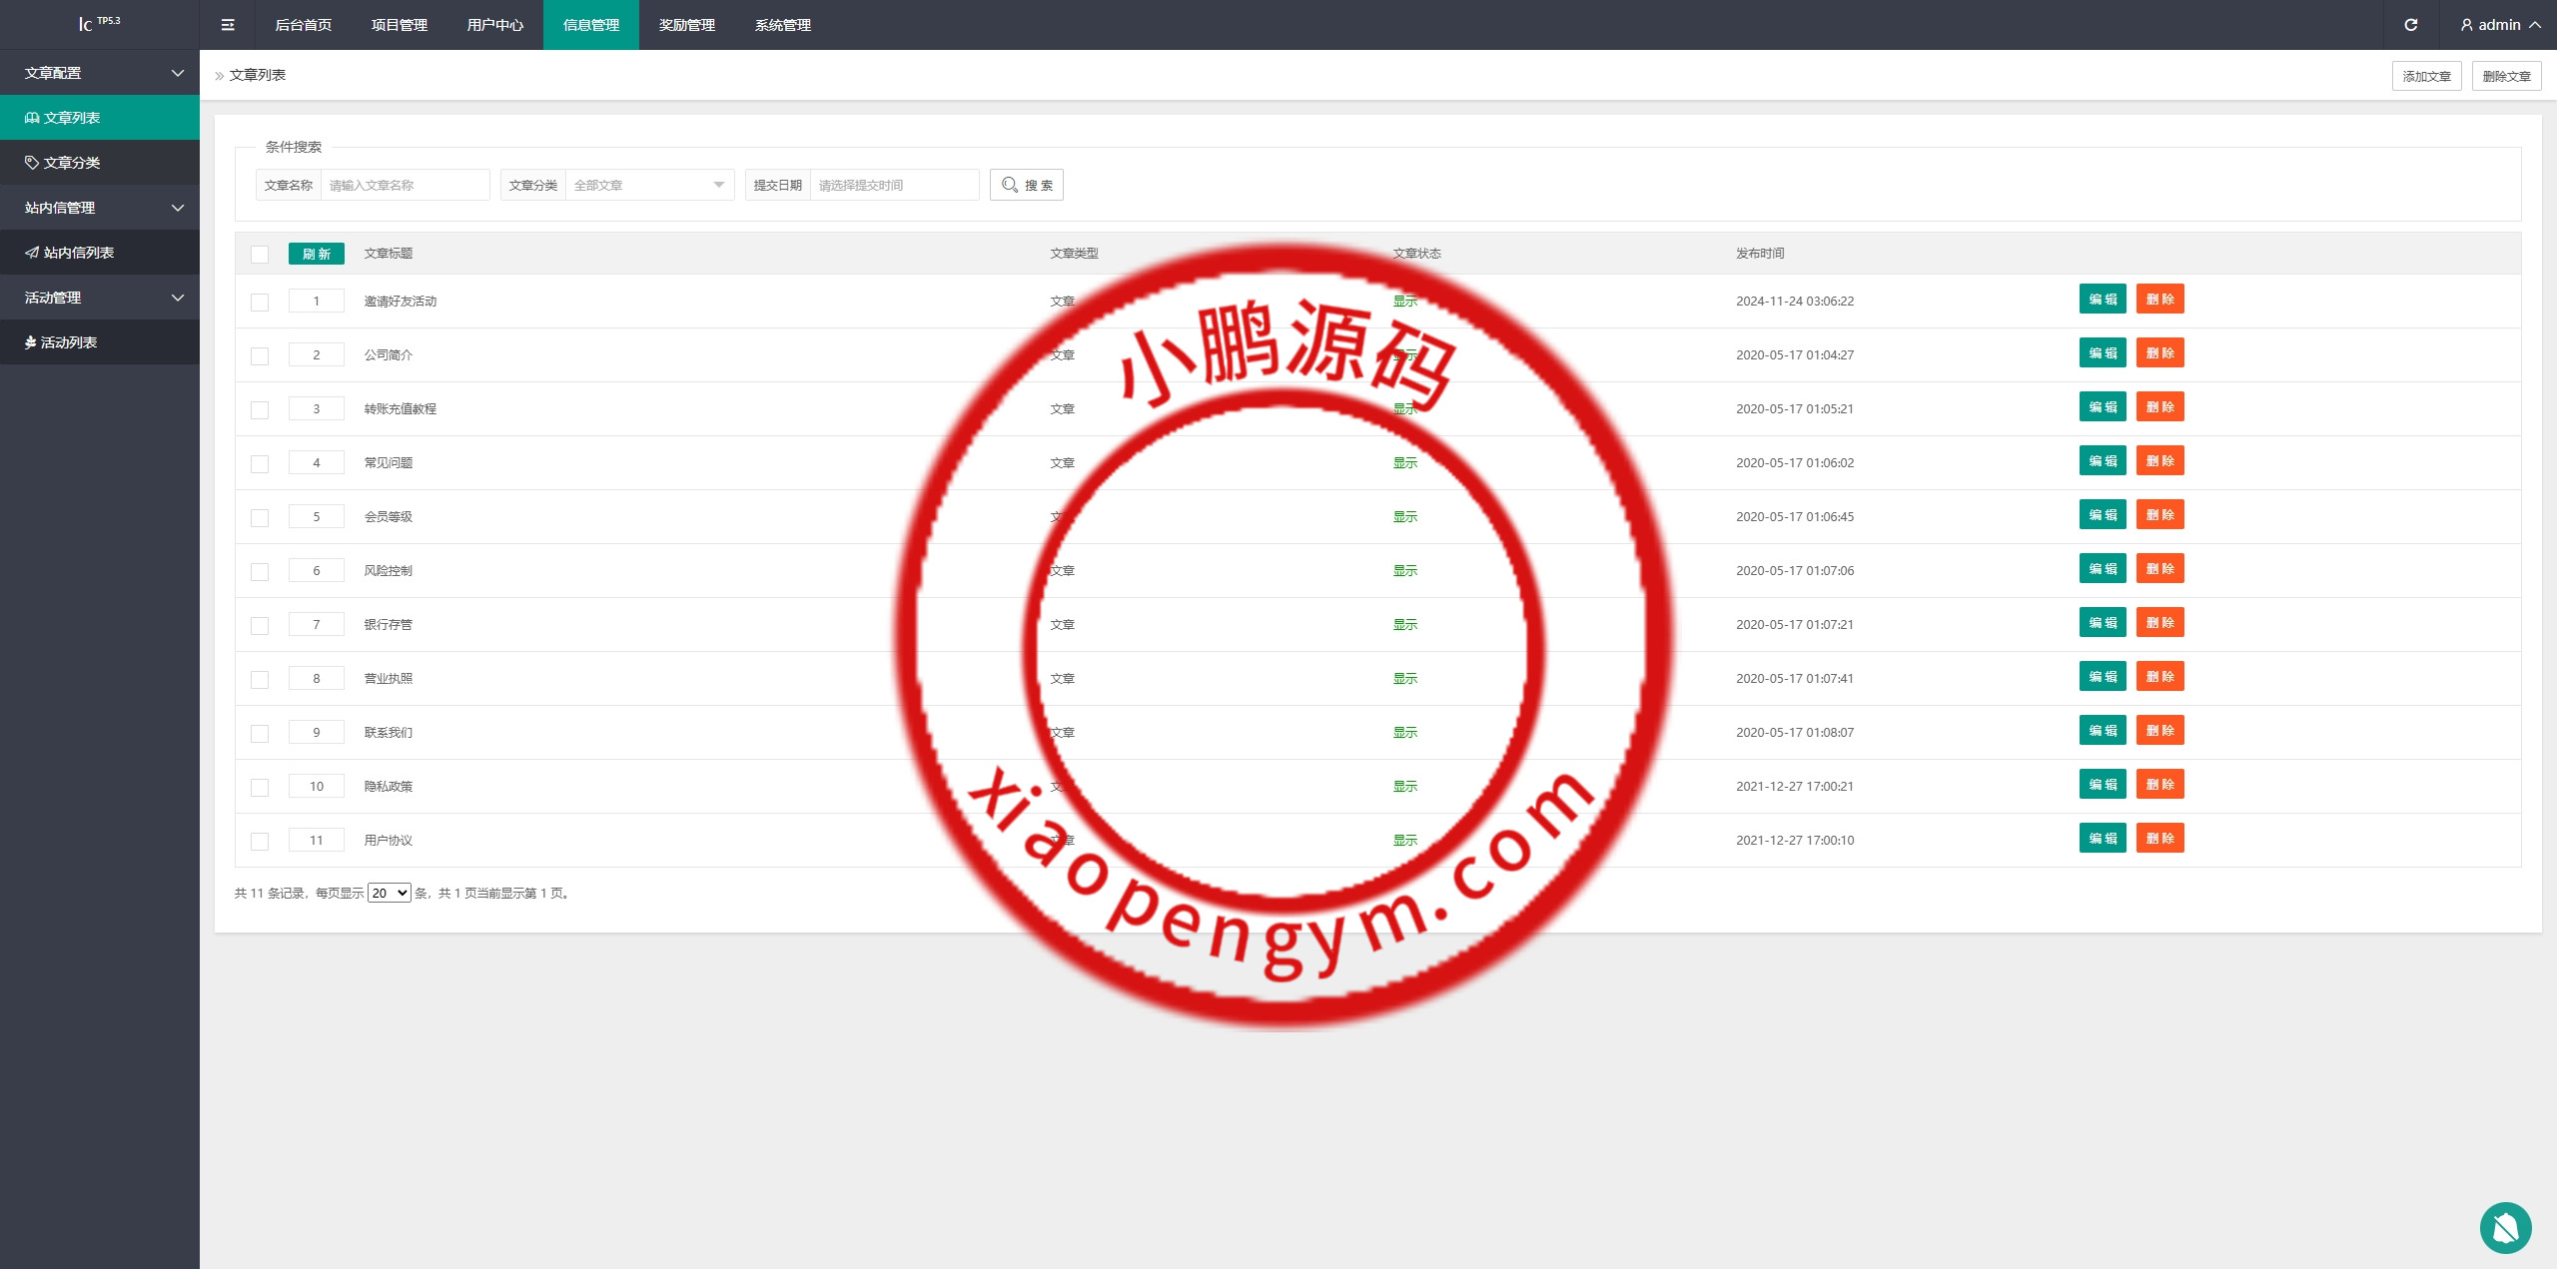The width and height of the screenshot is (2557, 1269).
Task: Click 编辑 button for 常见问题 row
Action: coord(2103,461)
